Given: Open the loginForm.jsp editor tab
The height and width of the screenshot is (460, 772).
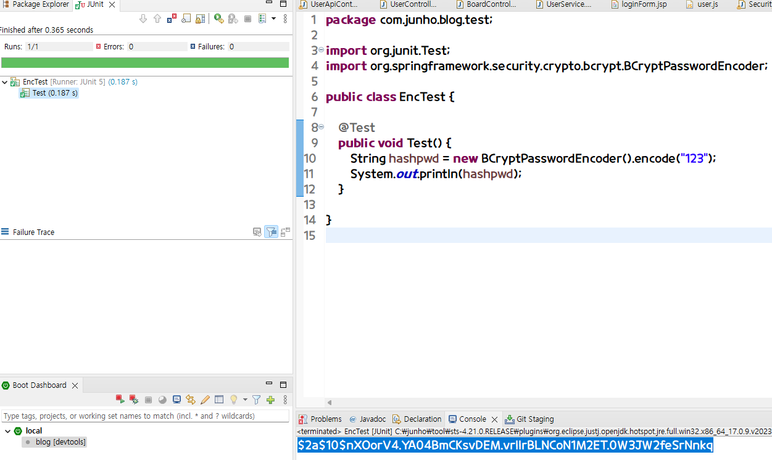Looking at the screenshot, I should click(639, 4).
